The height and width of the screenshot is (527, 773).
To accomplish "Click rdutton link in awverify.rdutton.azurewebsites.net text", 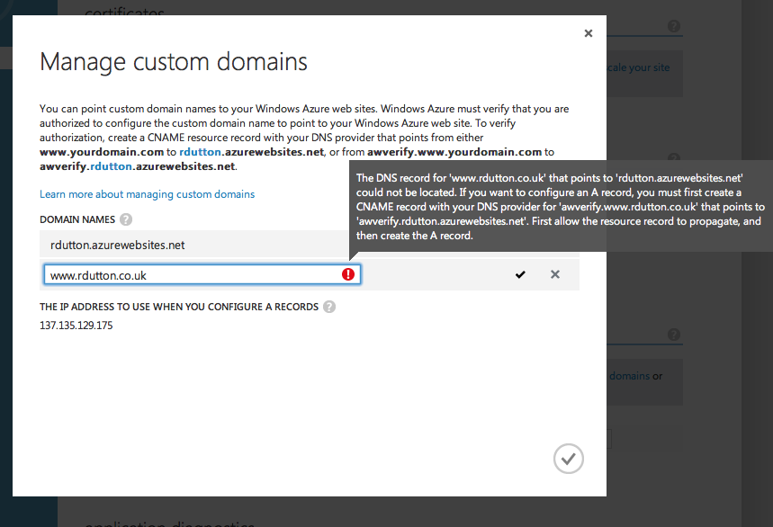I will 111,166.
